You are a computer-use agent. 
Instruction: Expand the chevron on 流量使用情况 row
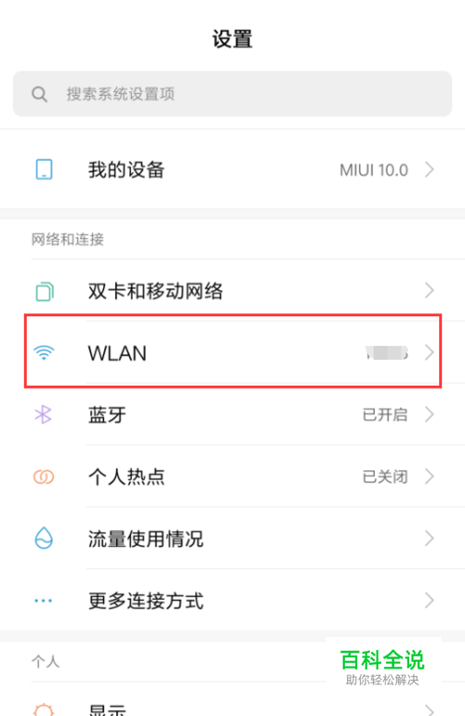coord(430,538)
